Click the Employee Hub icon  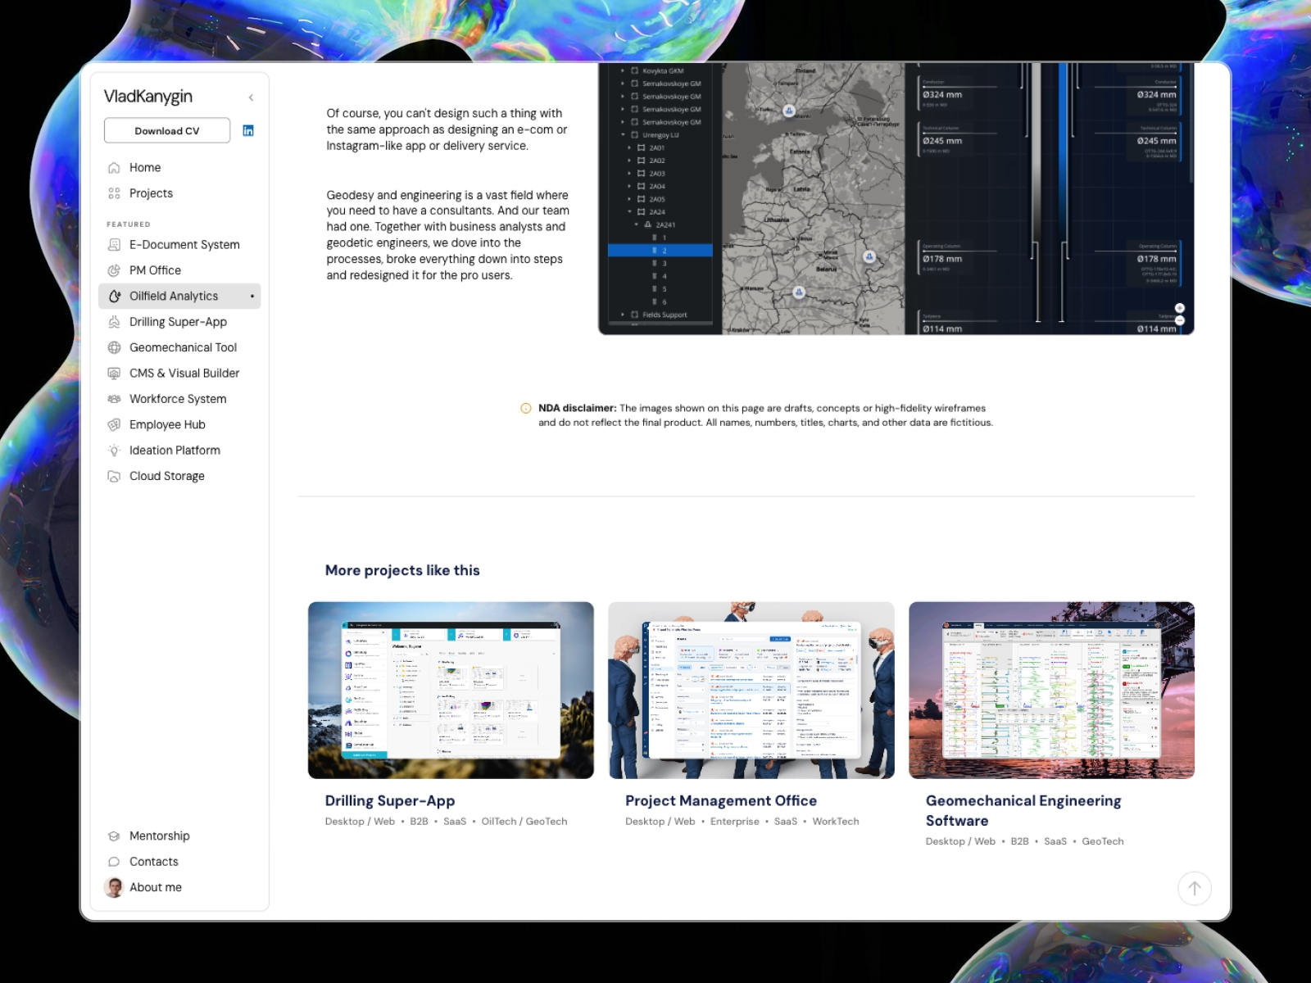click(114, 424)
